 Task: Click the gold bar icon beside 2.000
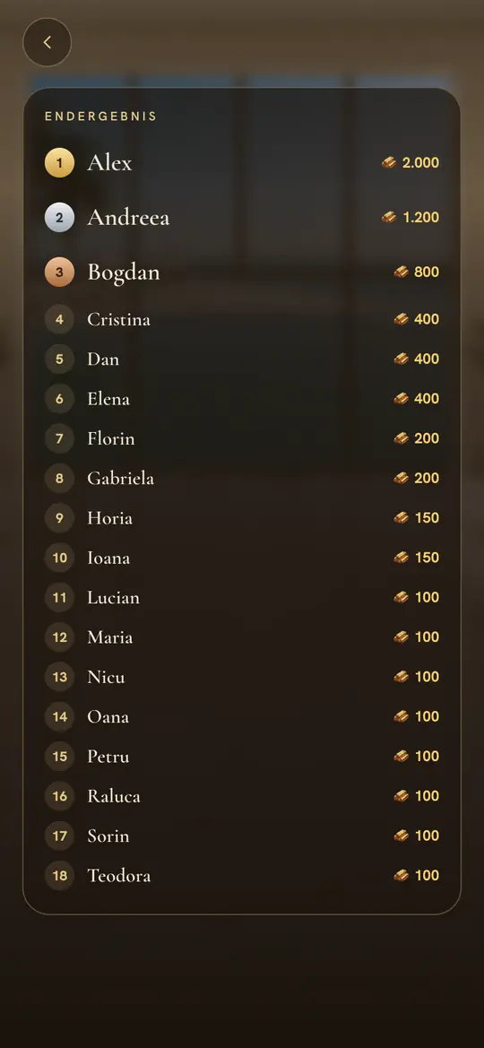[x=389, y=162]
